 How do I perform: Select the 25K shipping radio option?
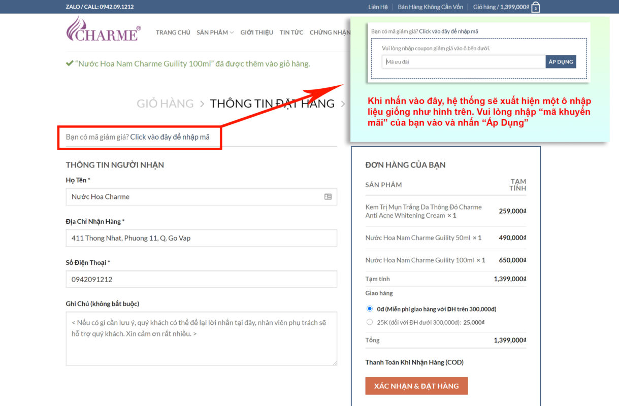tap(370, 322)
